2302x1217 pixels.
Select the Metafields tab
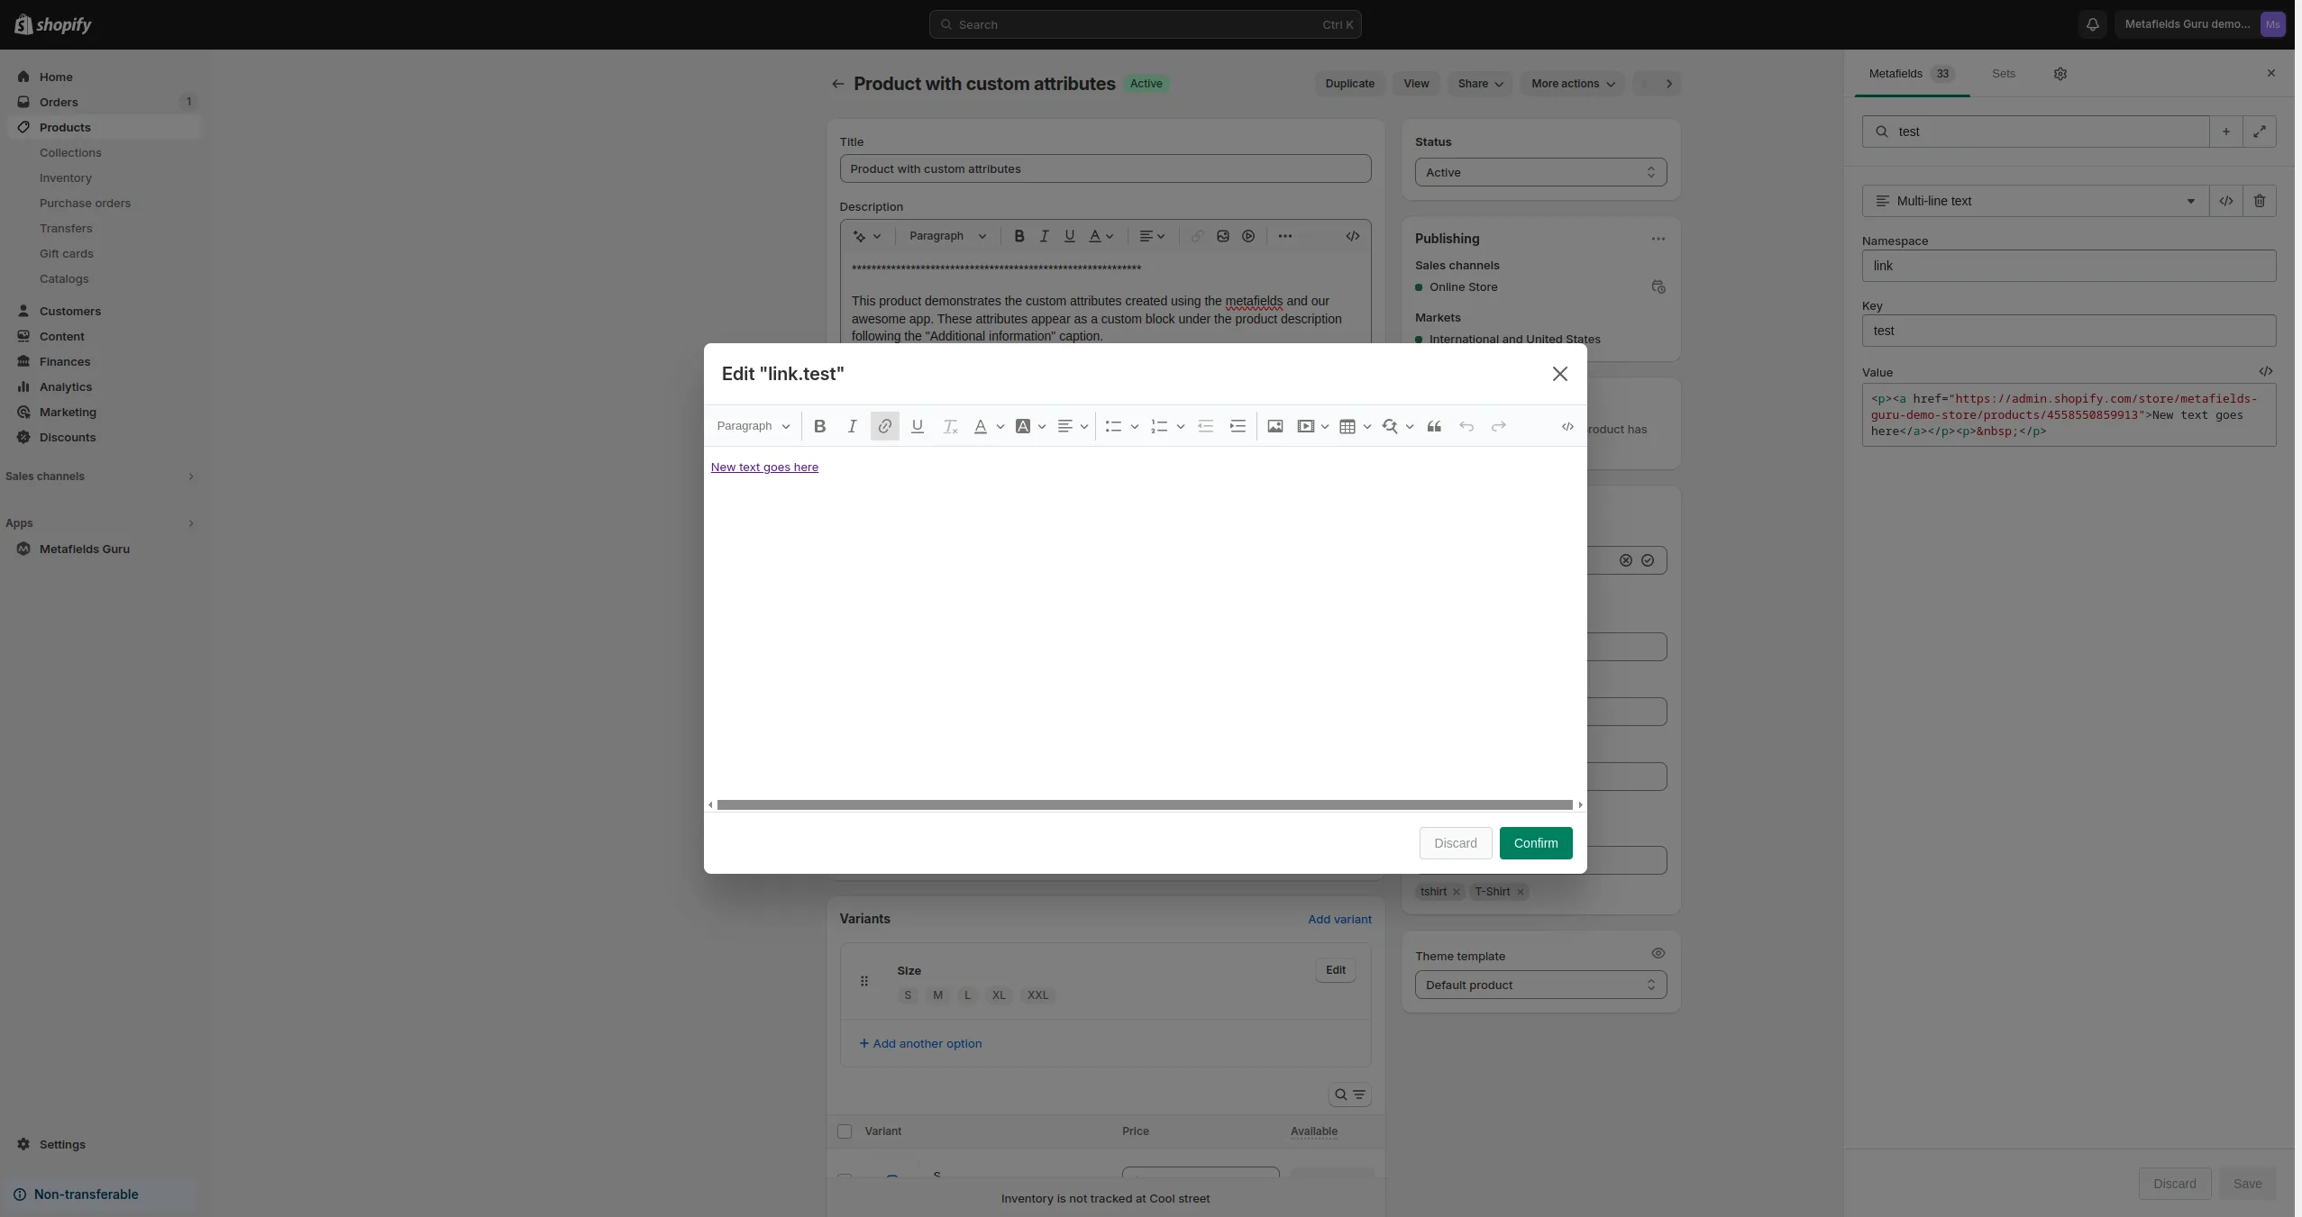coord(1911,74)
